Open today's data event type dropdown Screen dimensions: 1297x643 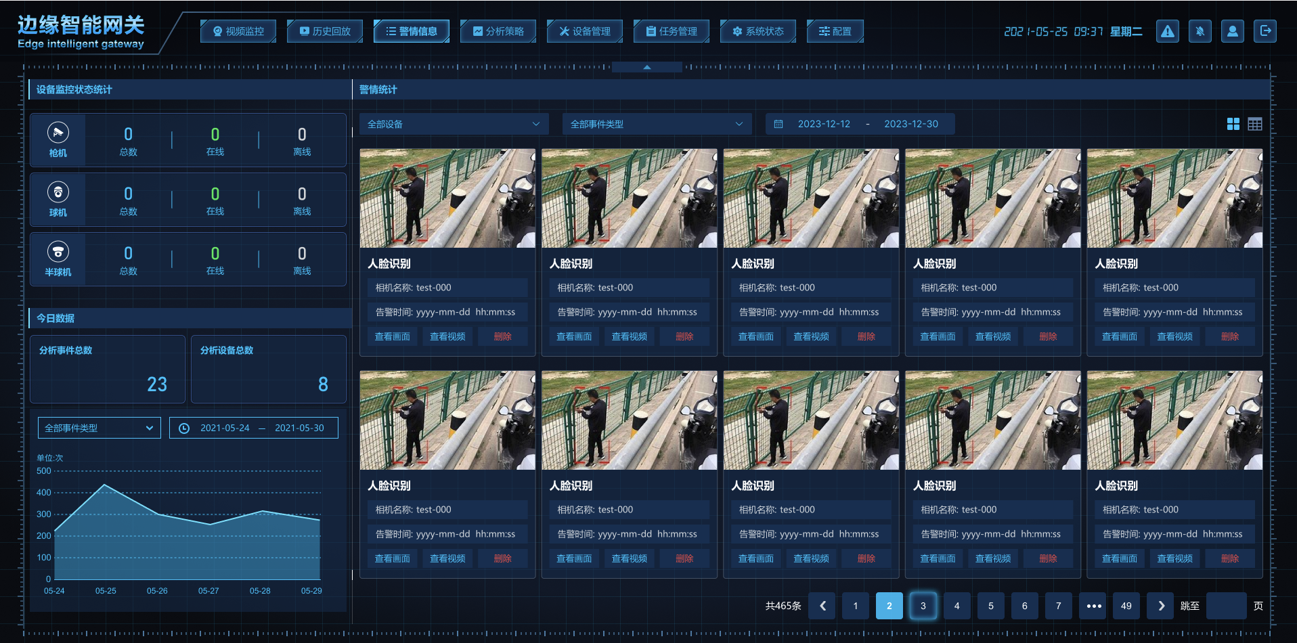[x=99, y=428]
